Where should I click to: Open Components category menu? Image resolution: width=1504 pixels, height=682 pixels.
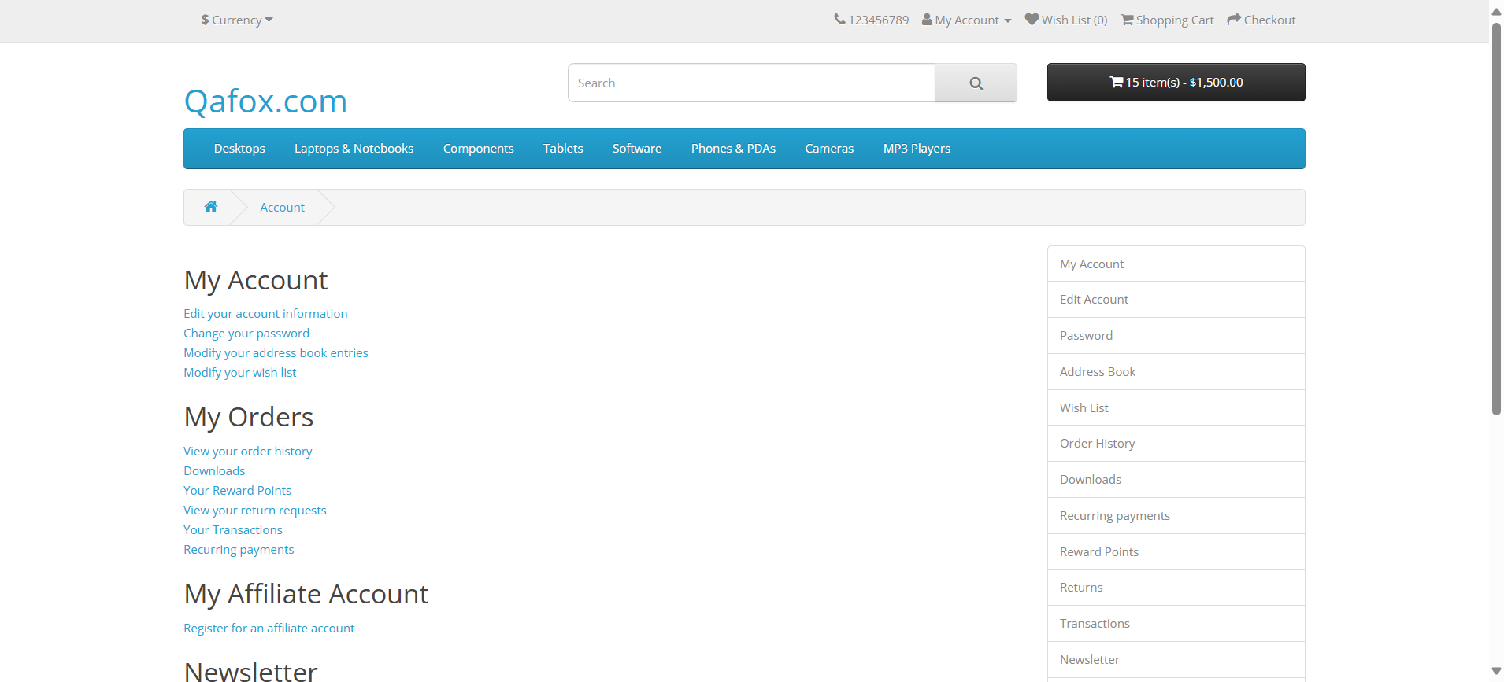tap(478, 149)
